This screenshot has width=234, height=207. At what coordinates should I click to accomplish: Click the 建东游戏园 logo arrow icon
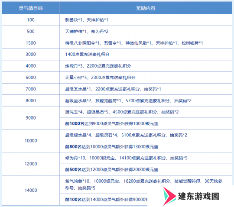(x=169, y=196)
